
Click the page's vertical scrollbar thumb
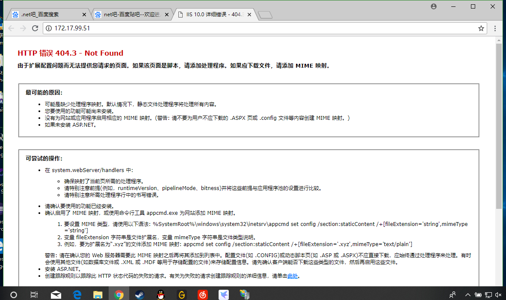pyautogui.click(x=499, y=126)
